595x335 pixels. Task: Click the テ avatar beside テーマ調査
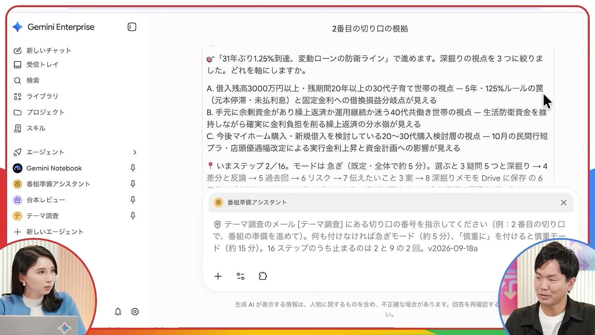pos(17,216)
